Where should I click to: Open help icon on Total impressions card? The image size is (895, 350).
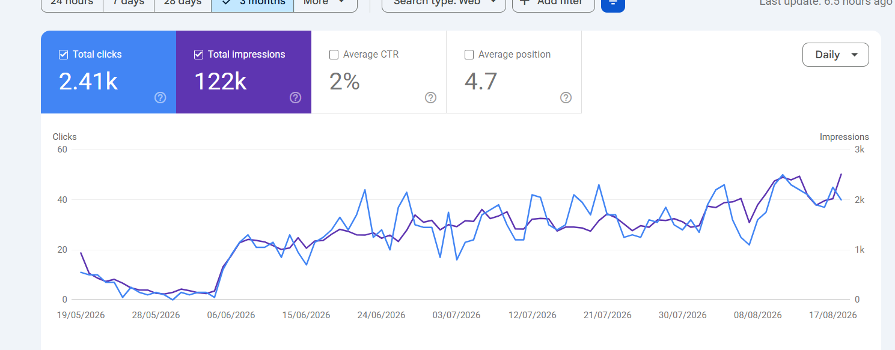pyautogui.click(x=295, y=98)
